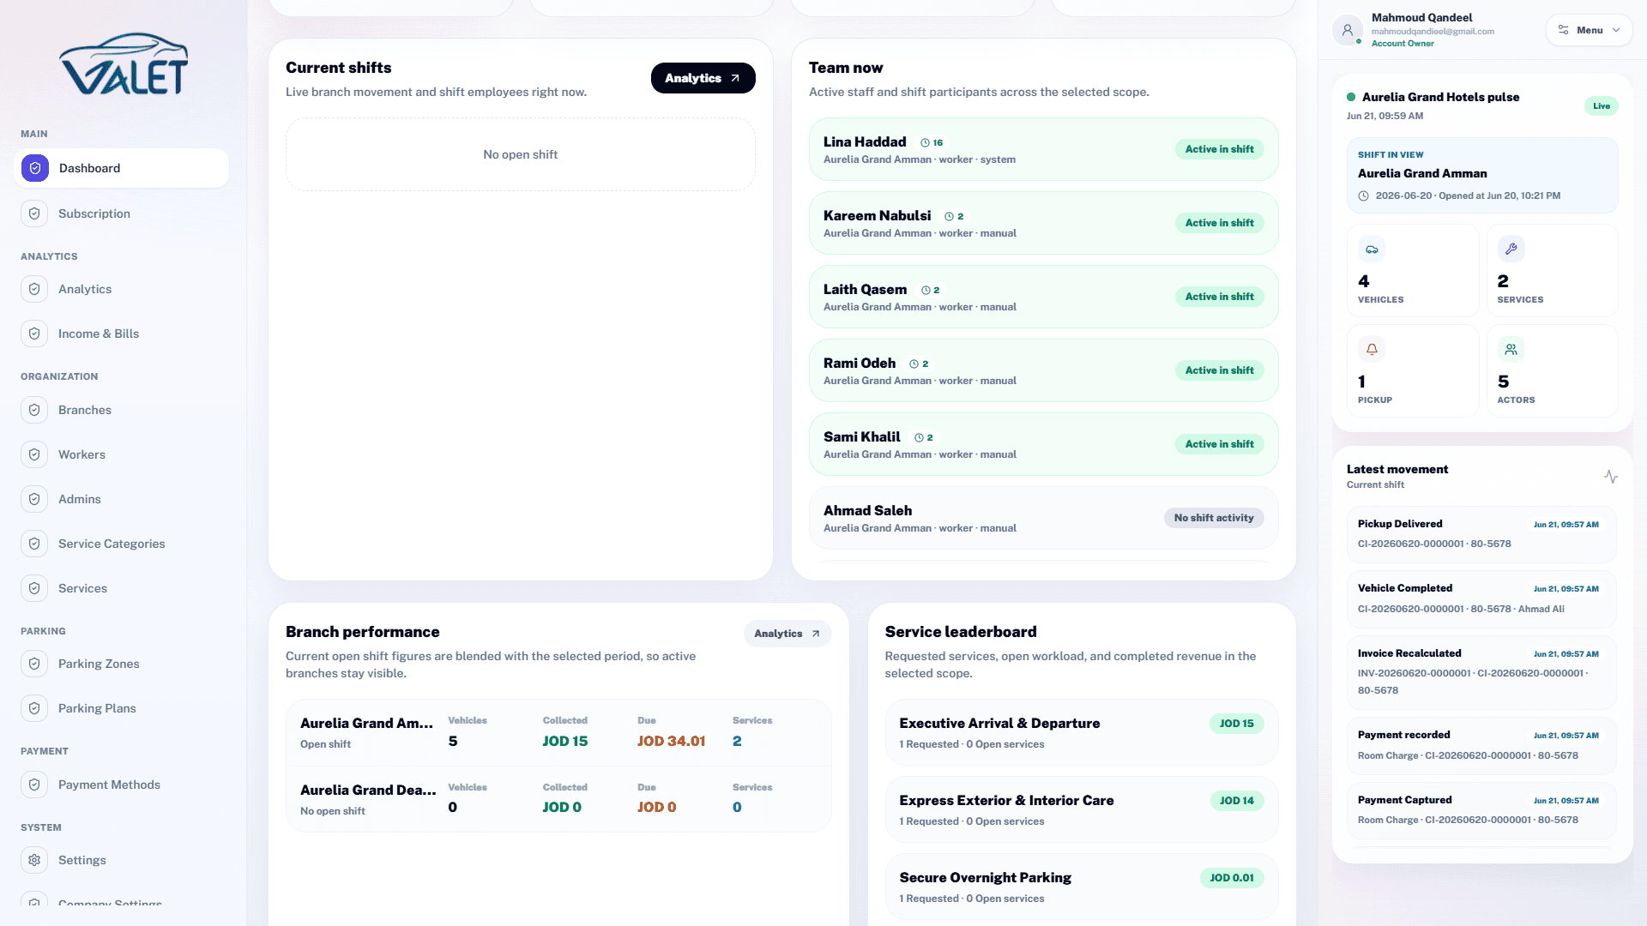Click the Services sidebar icon

[34, 588]
